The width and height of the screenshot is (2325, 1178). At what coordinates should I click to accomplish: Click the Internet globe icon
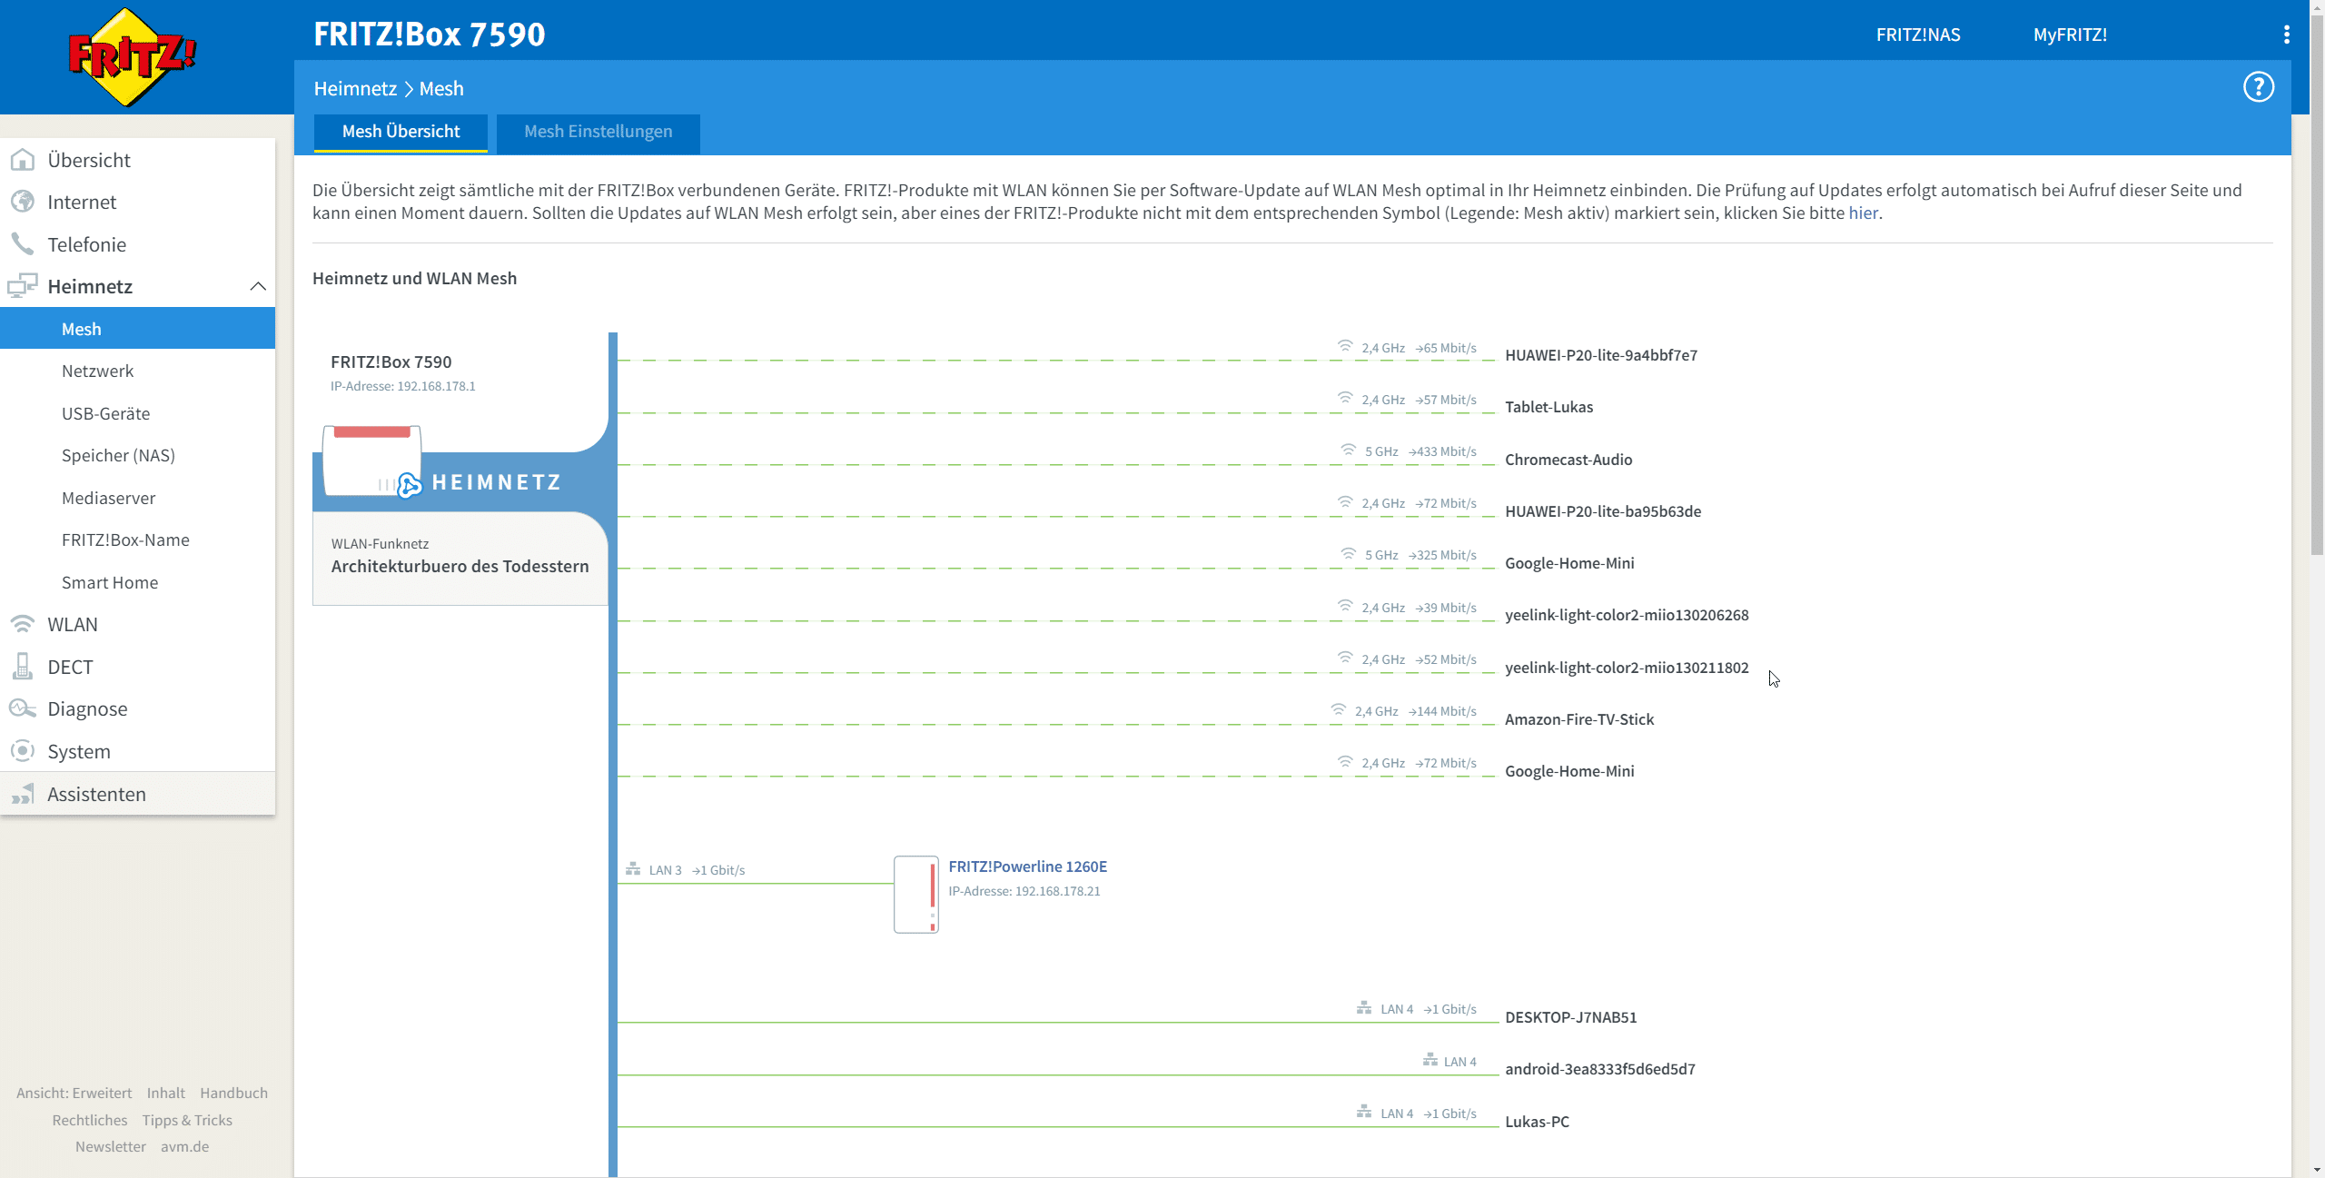click(23, 202)
